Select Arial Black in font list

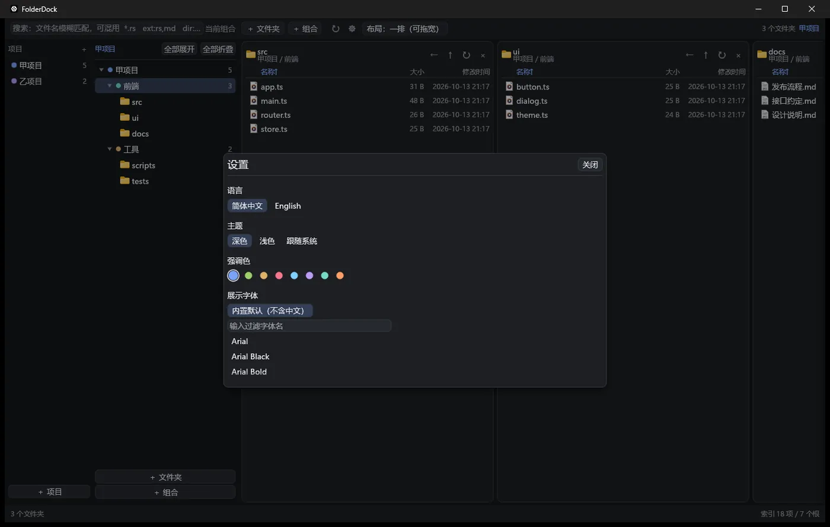point(250,356)
